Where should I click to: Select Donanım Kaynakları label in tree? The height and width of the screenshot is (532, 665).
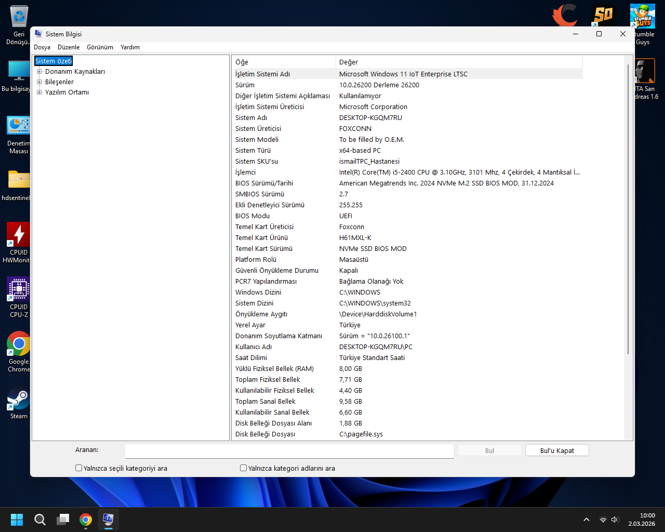pyautogui.click(x=75, y=72)
